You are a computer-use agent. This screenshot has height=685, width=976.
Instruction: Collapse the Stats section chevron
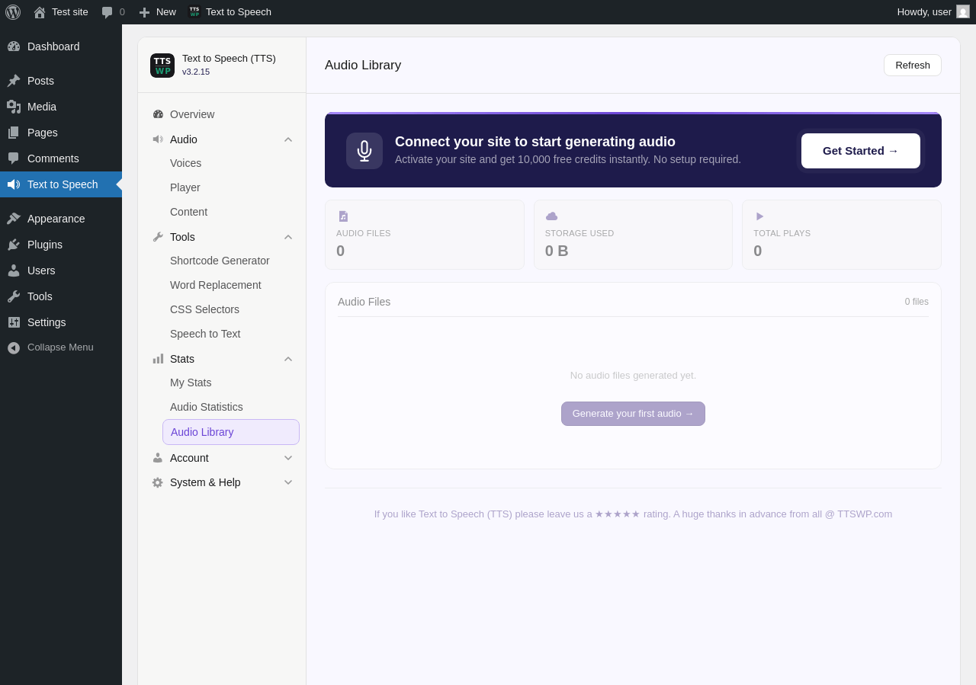point(288,359)
